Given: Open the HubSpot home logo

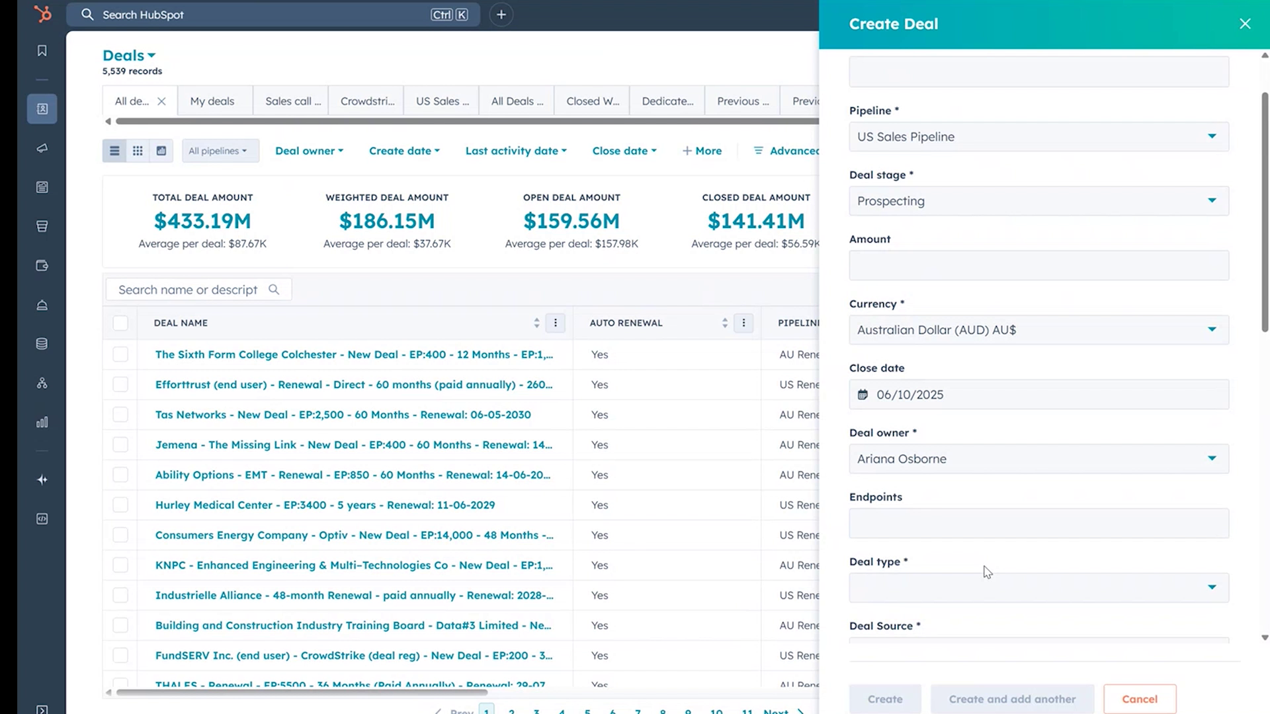Looking at the screenshot, I should coord(42,14).
